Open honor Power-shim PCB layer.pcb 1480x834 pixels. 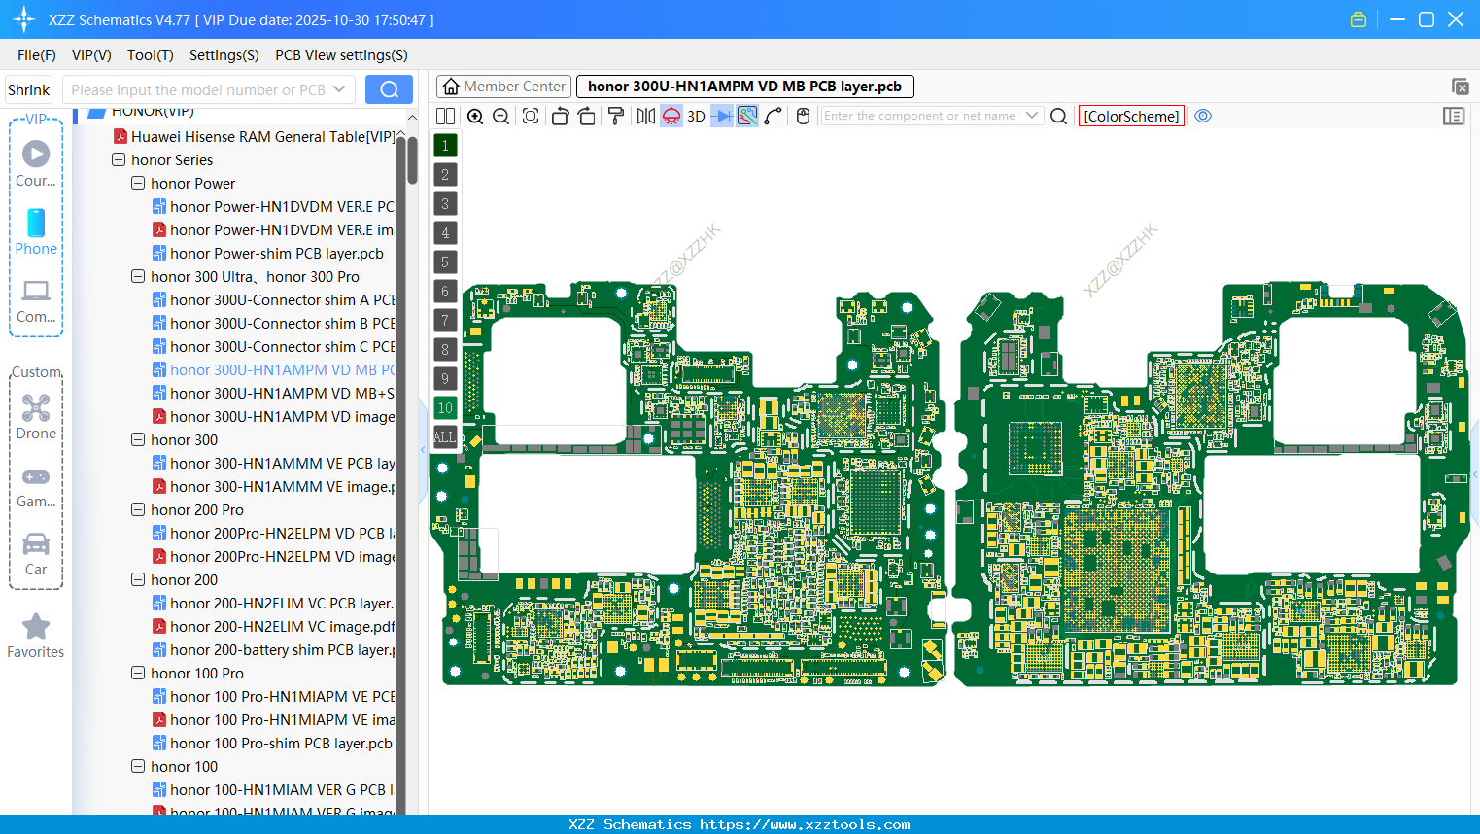click(x=268, y=254)
